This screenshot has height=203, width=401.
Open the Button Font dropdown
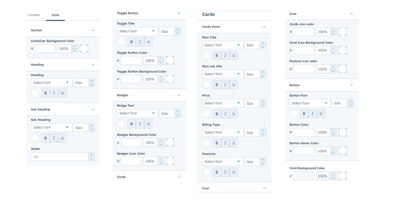pyautogui.click(x=310, y=103)
